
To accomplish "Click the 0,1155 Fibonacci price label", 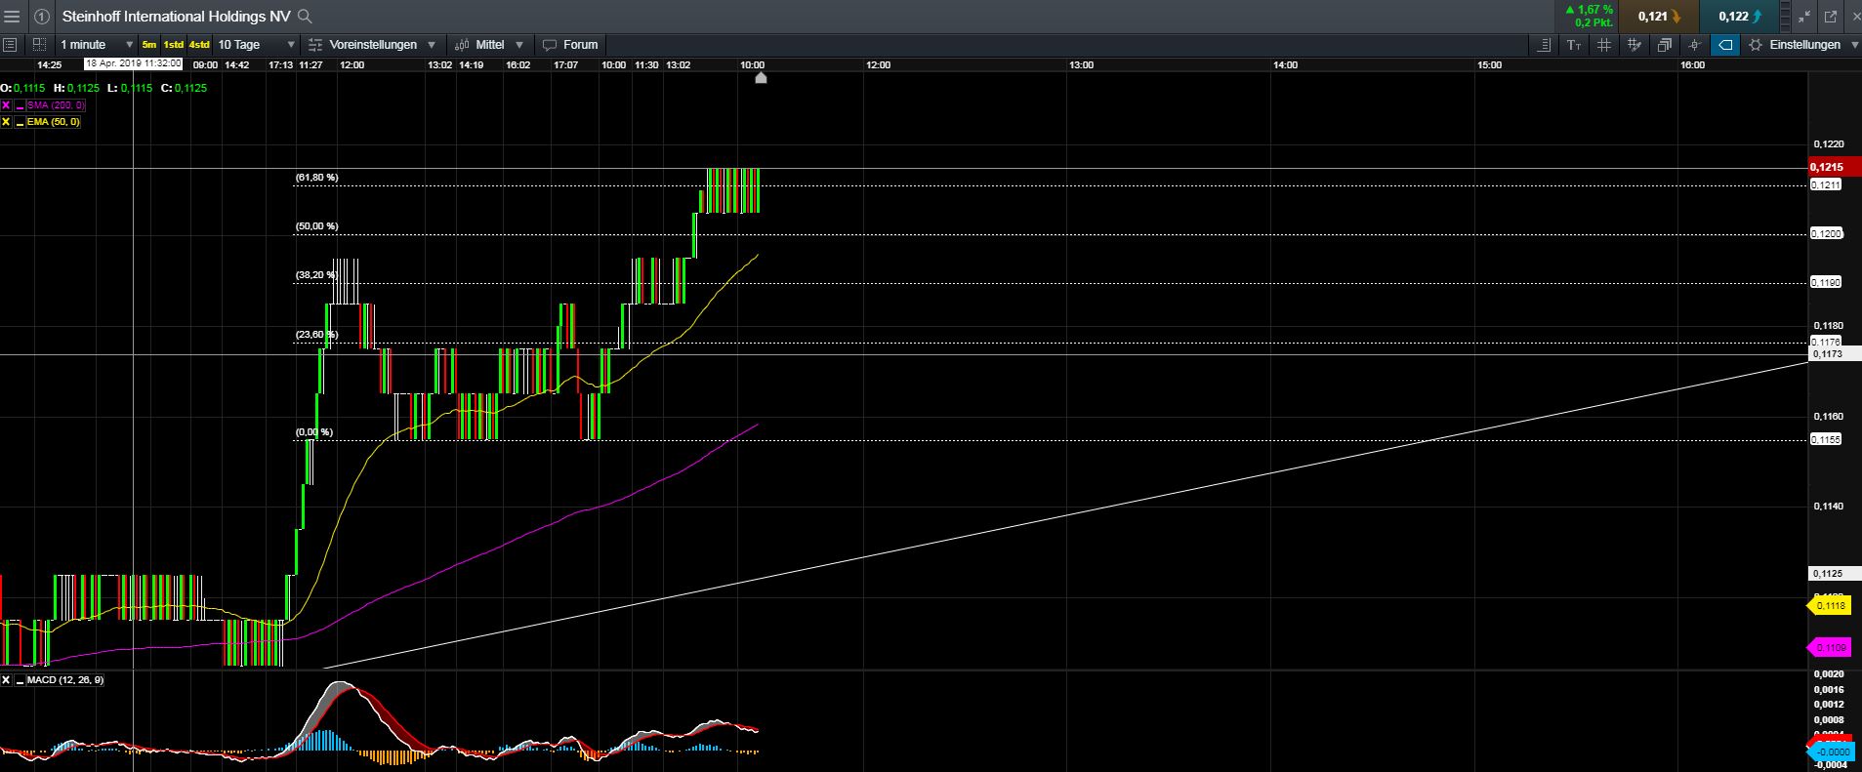I will [x=1826, y=440].
